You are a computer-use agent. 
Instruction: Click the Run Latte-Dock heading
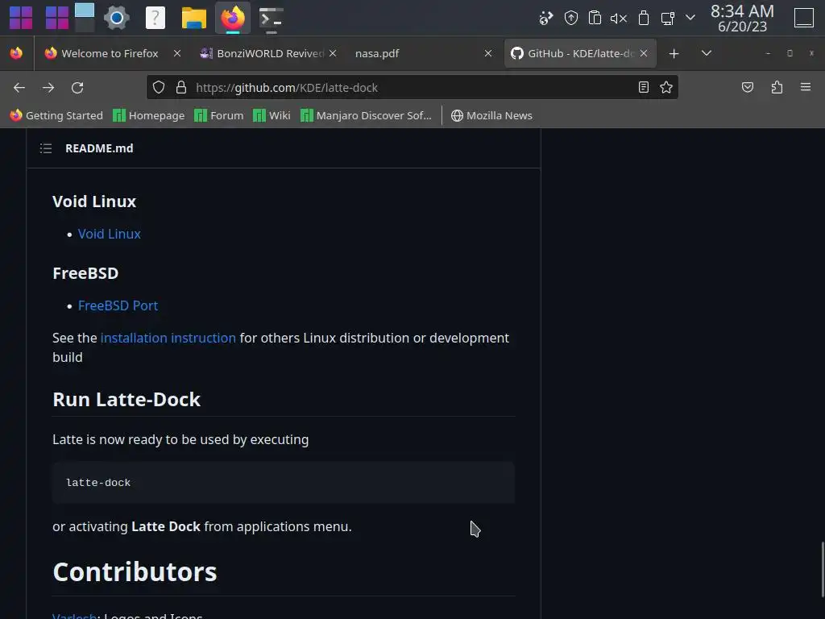point(126,400)
